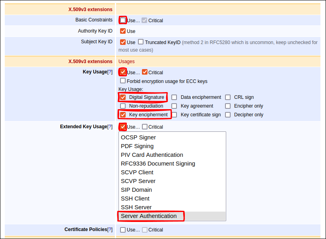
Task: Toggle the Subject Key ID Use checkbox
Action: pyautogui.click(x=123, y=42)
